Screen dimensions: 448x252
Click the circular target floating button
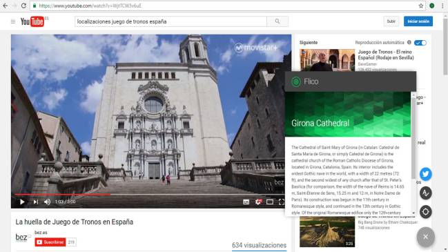click(x=426, y=212)
